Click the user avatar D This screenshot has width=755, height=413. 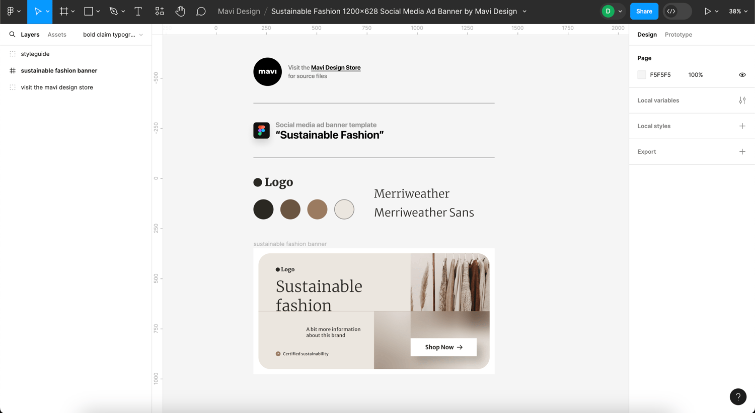(608, 11)
